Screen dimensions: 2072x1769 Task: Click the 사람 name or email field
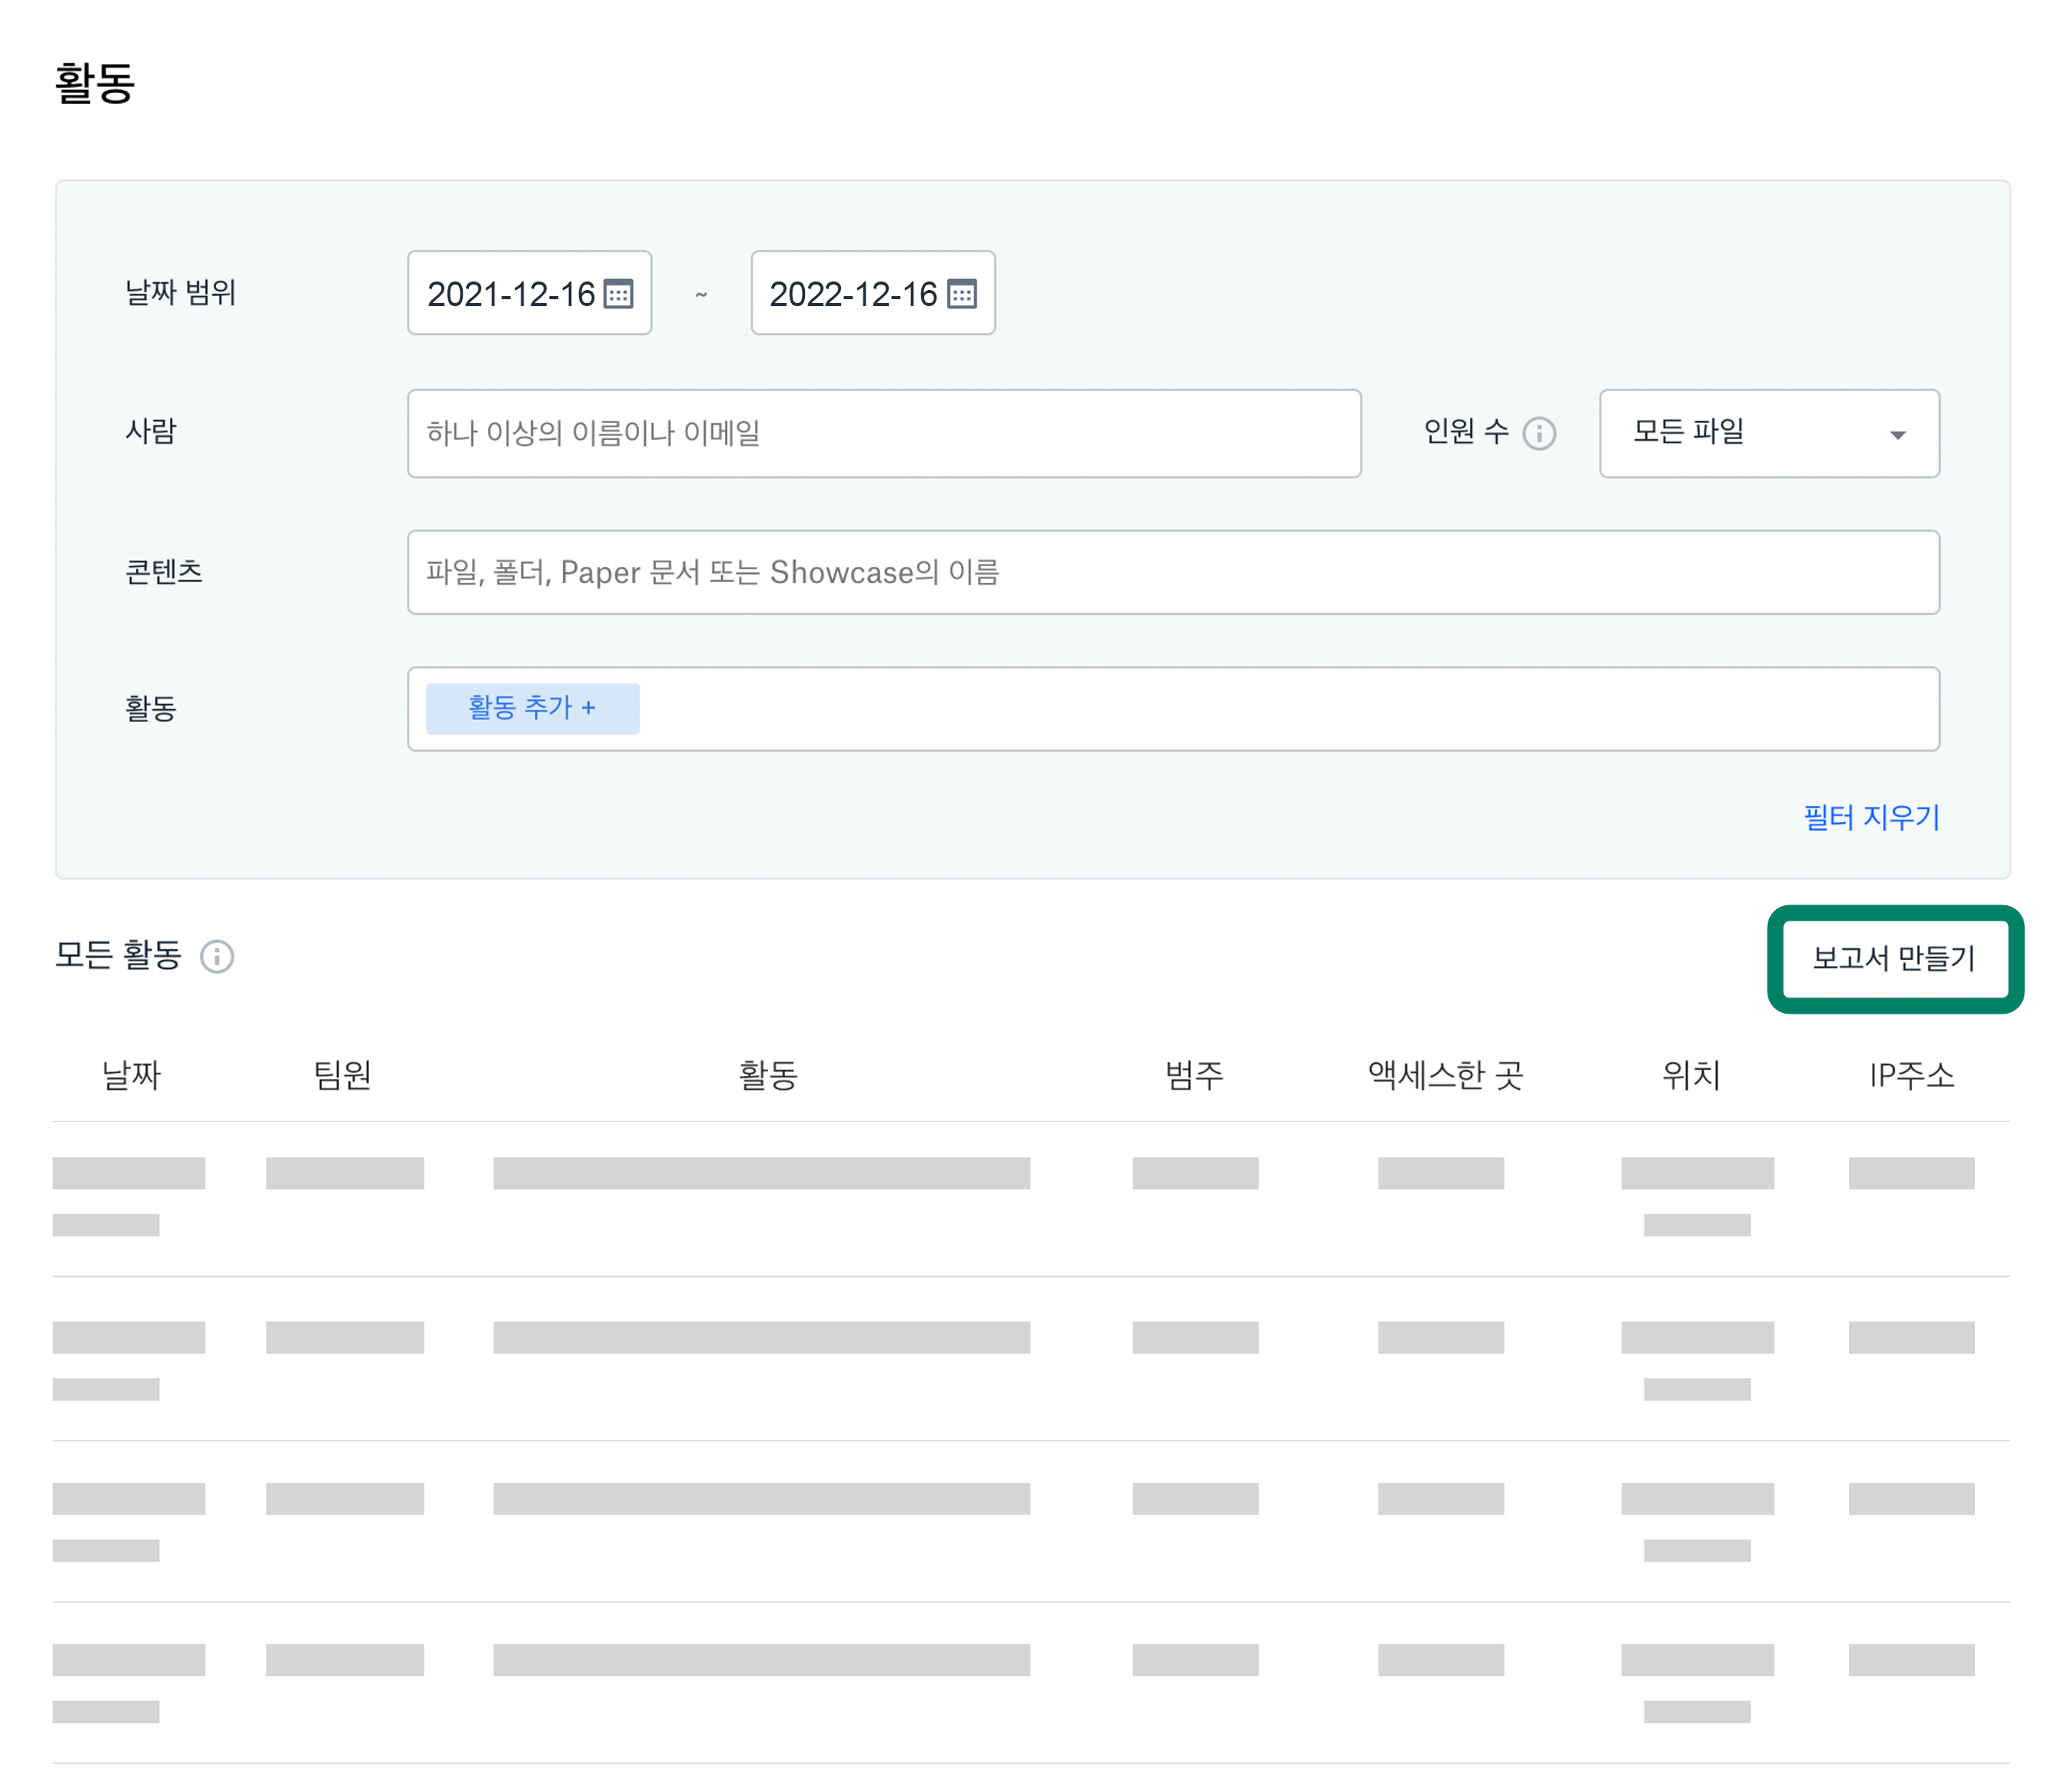884,433
